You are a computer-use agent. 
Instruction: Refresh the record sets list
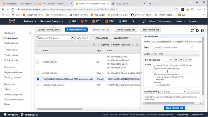(192, 31)
